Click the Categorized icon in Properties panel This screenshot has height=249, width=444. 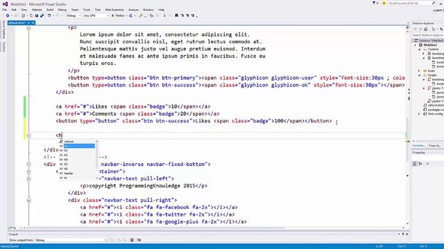pos(415,164)
